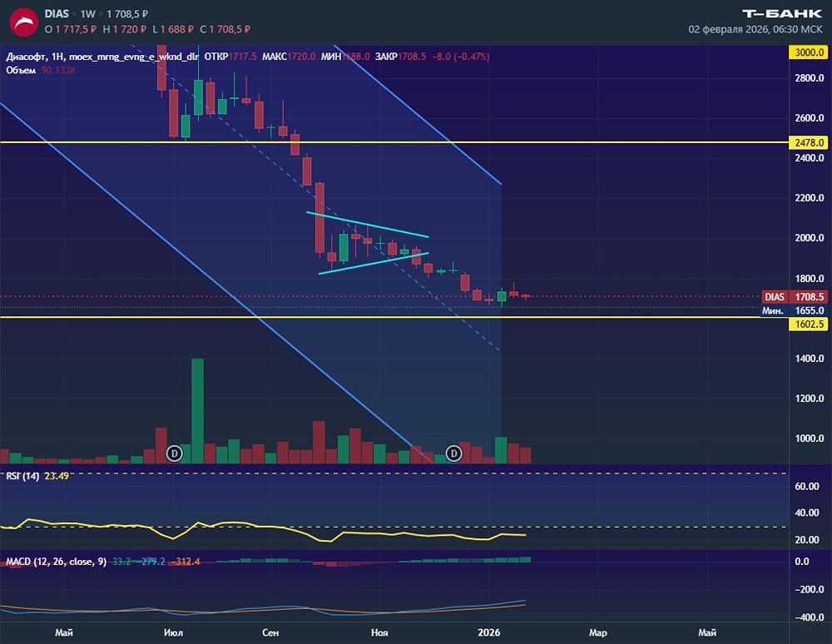
Task: Open the dividend marker D near Июл
Action: (175, 453)
